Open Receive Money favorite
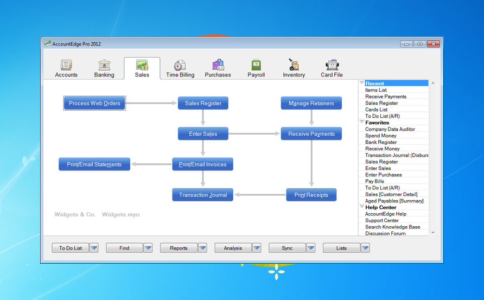Image resolution: width=484 pixels, height=300 pixels. [x=383, y=149]
